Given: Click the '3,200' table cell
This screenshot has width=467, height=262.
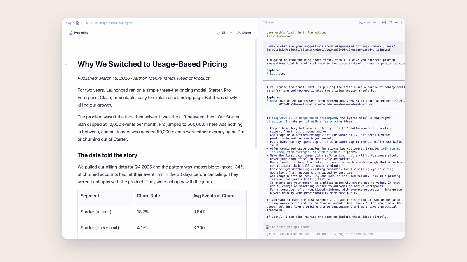Looking at the screenshot, I should point(218,230).
